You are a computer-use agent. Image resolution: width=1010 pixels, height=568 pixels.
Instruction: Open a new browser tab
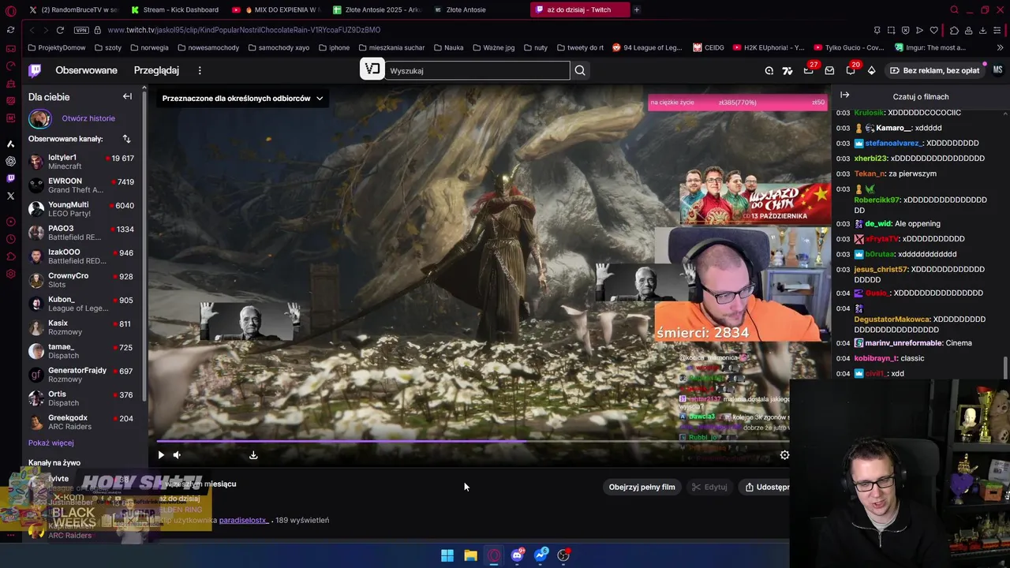pos(637,9)
